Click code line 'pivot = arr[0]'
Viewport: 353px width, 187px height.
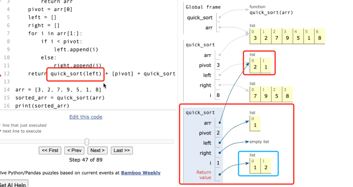point(50,9)
